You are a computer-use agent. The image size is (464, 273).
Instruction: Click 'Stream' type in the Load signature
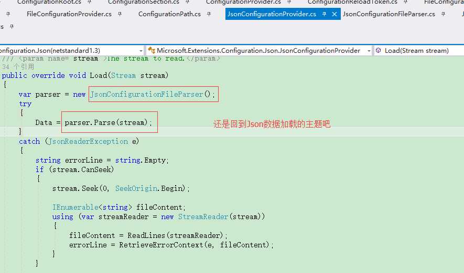coord(123,75)
